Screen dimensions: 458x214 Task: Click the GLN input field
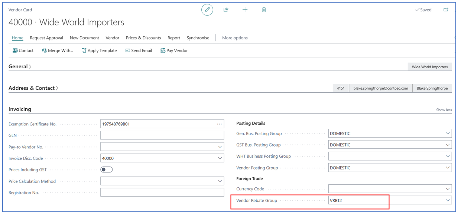(162, 135)
